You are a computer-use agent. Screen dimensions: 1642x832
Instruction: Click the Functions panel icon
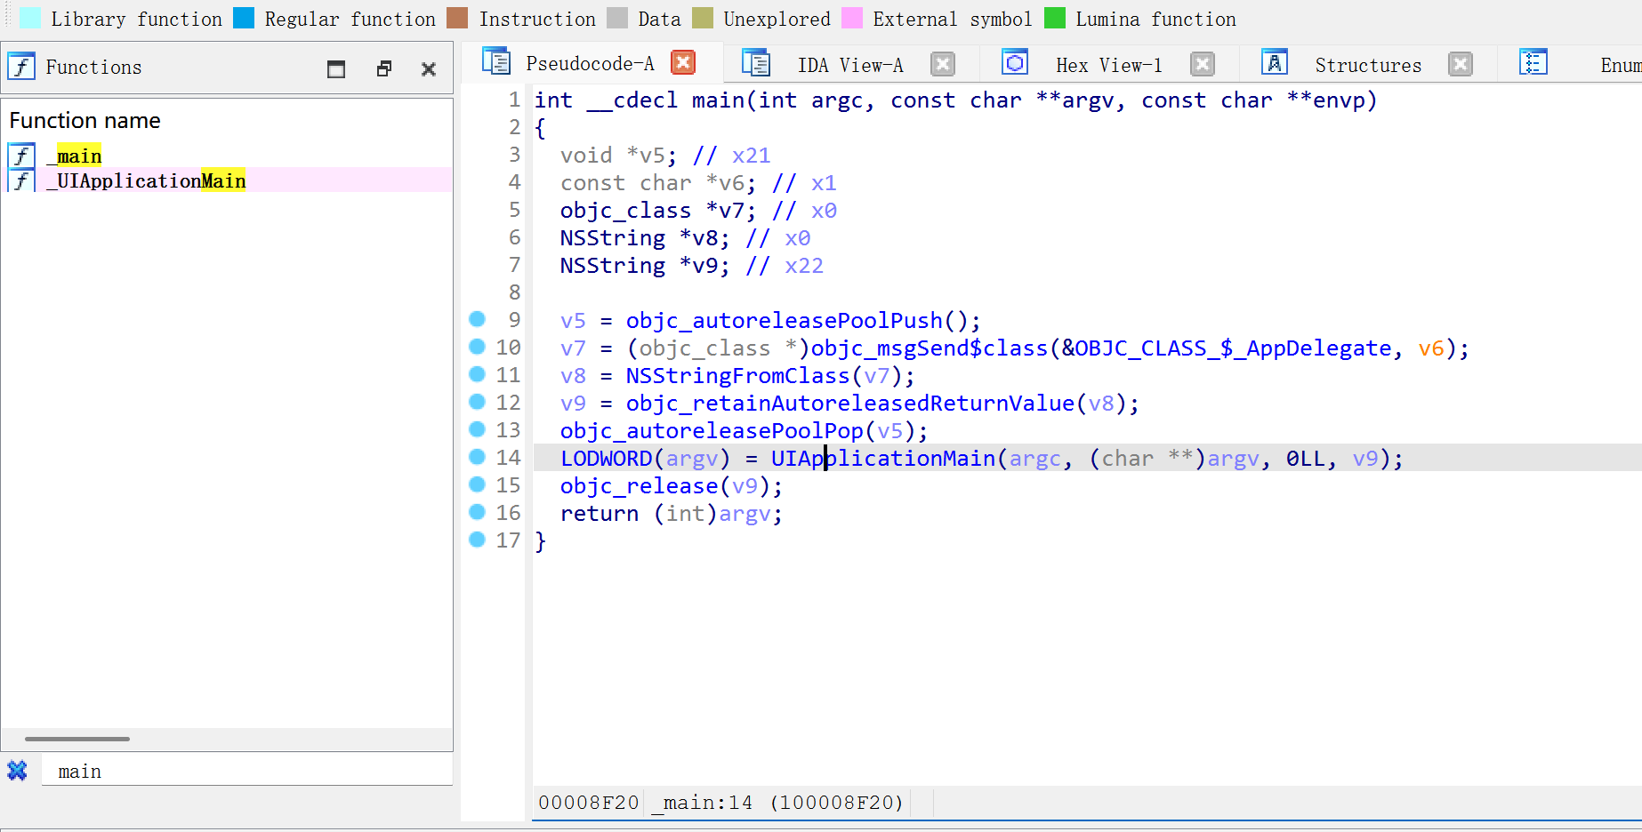21,67
